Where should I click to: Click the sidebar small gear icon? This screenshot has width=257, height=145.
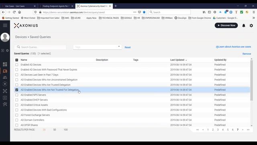point(7,50)
